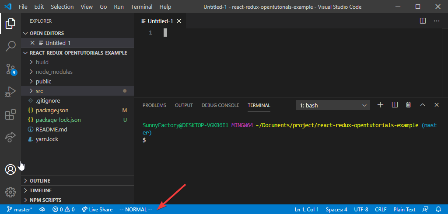Open the Manage gear menu

pyautogui.click(x=10, y=192)
